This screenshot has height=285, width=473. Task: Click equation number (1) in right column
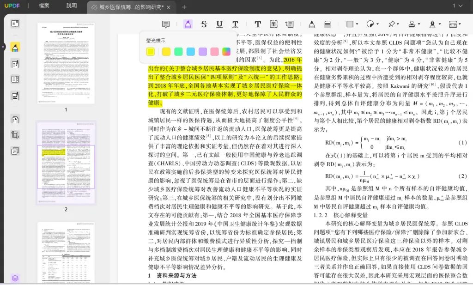[462, 142]
